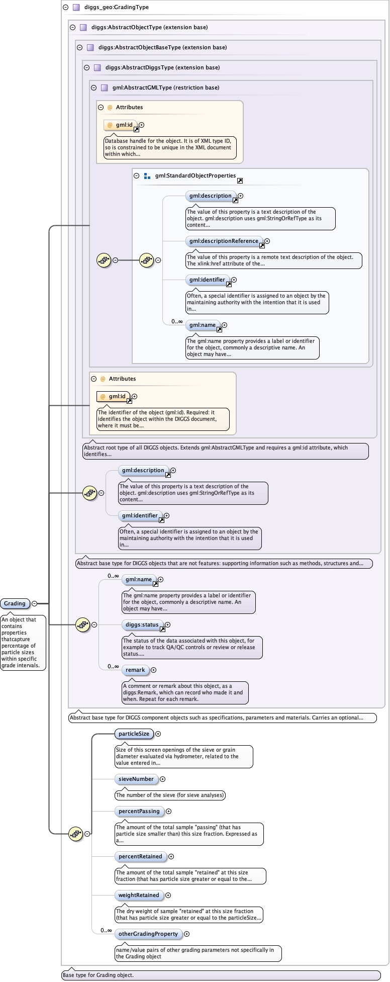Expand the gml:descriptionReference plus icon
The height and width of the screenshot is (982, 390).
pyautogui.click(x=267, y=241)
